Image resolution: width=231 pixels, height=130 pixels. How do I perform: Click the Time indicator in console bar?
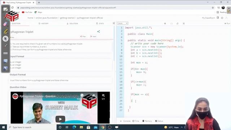click(x=136, y=121)
